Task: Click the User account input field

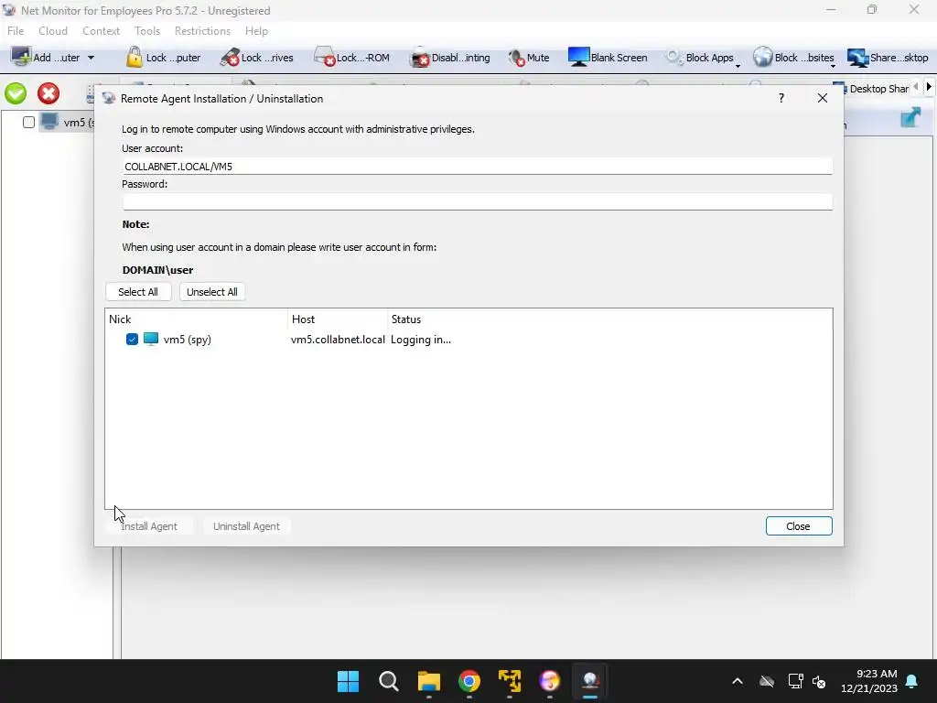Action: point(477,167)
